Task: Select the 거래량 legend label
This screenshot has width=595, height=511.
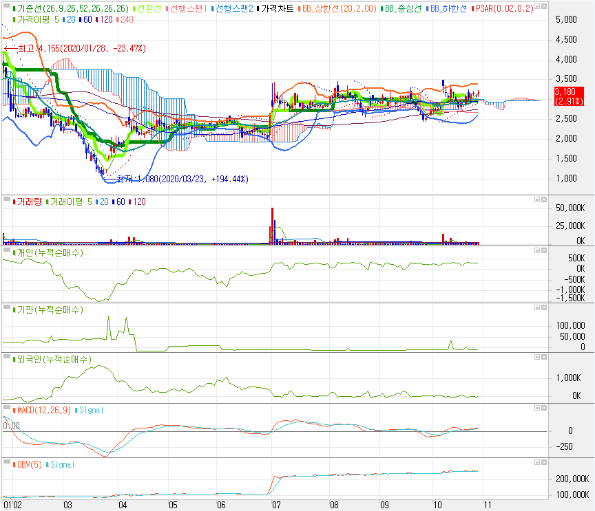Action: tap(29, 202)
